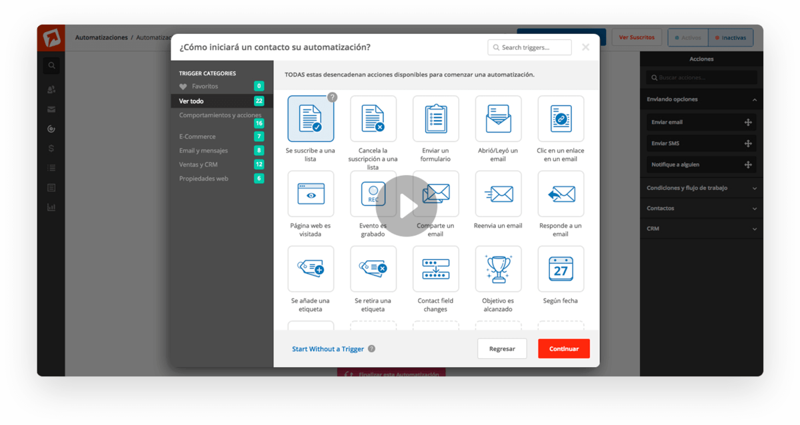The width and height of the screenshot is (800, 425).
Task: Choose the 'Enviar un formulario' clipboard trigger
Action: click(x=435, y=119)
